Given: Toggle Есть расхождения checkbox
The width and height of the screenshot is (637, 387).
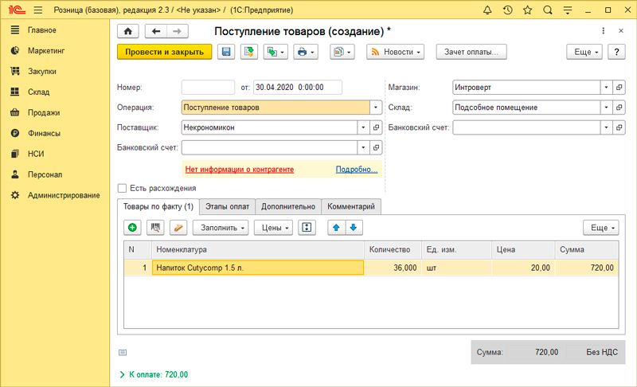Looking at the screenshot, I should (x=122, y=189).
